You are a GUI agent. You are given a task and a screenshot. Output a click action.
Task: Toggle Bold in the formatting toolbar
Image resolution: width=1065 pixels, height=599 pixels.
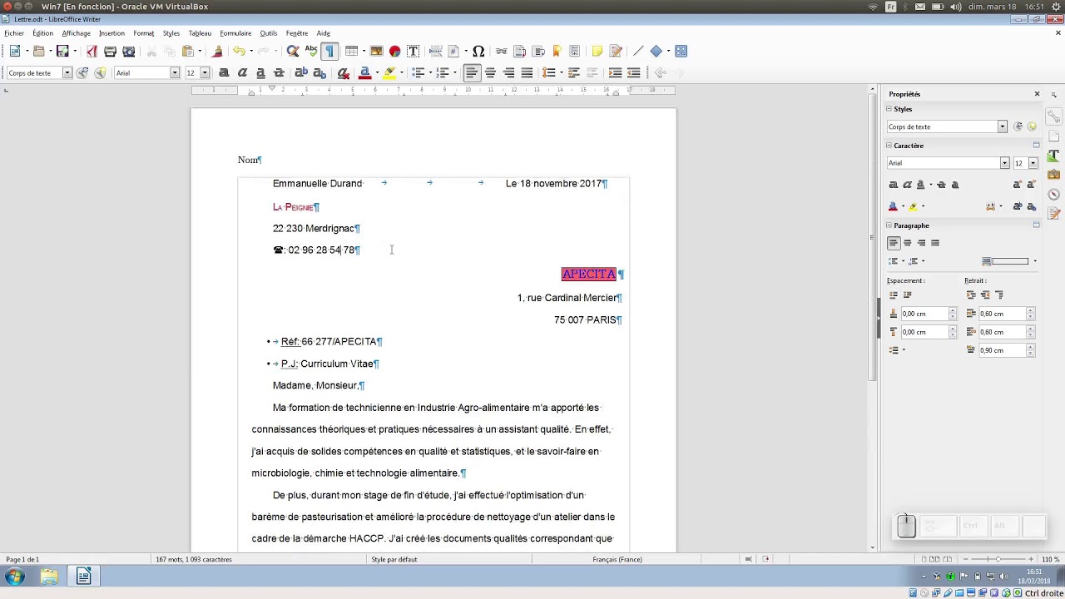(x=224, y=73)
